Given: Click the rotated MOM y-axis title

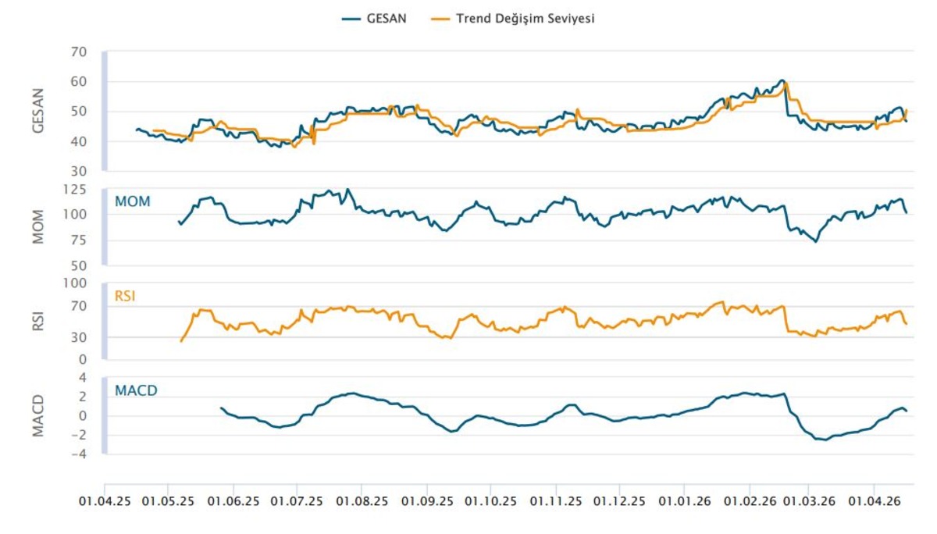Looking at the screenshot, I should coord(38,226).
